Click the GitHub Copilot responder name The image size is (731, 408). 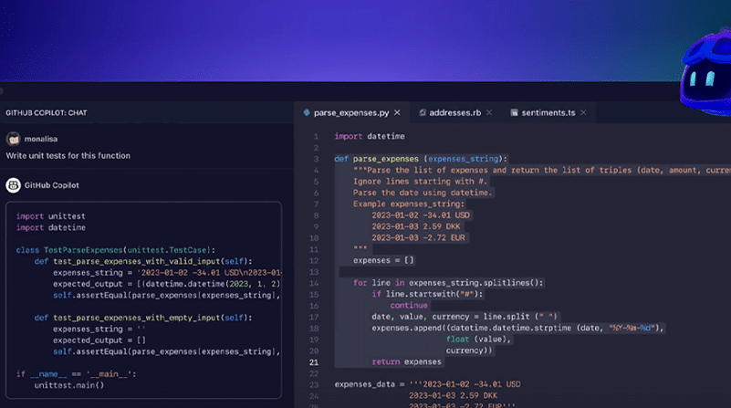[52, 185]
